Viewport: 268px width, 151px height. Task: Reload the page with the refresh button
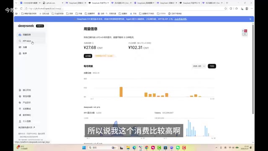(x=21, y=8)
